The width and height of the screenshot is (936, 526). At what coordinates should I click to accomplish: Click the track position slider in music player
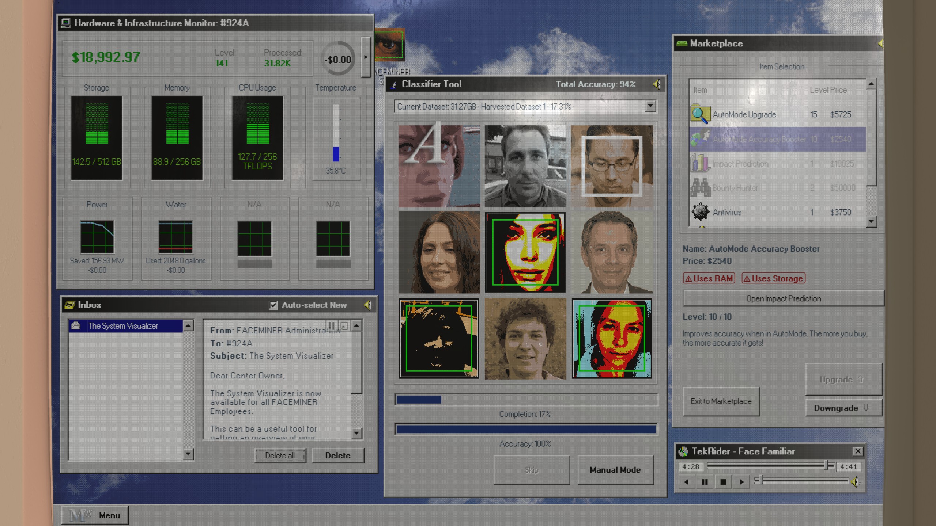point(768,466)
